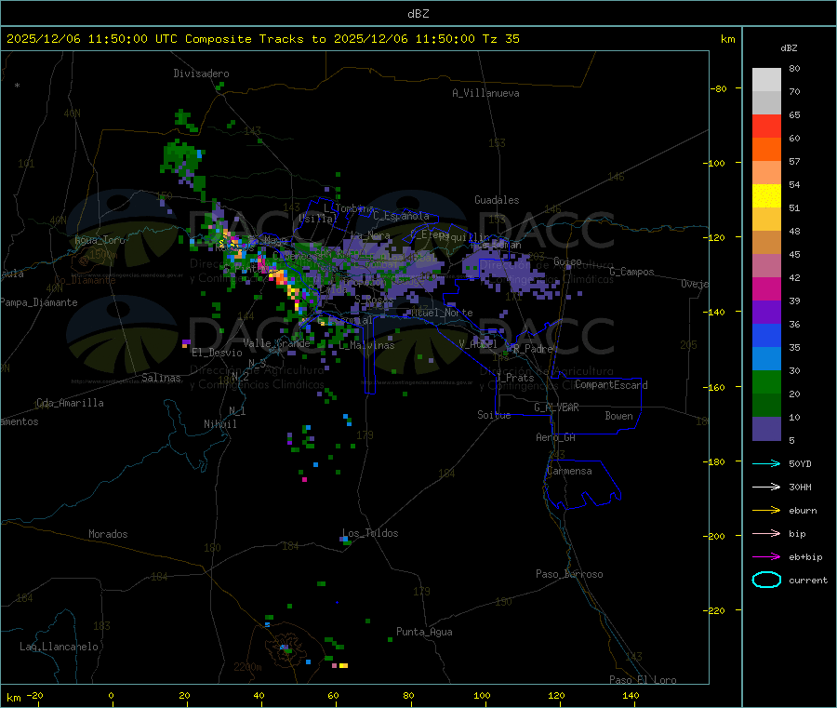Click the 30HM white arrow legend icon
The height and width of the screenshot is (708, 837).
766,487
